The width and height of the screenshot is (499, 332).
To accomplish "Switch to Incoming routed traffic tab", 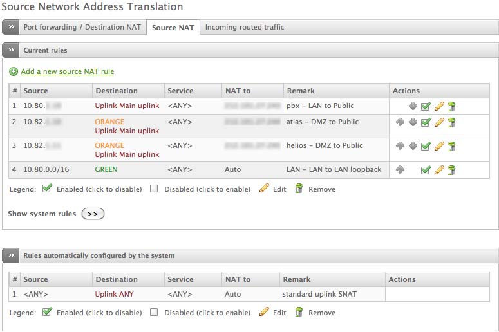I will pos(244,27).
